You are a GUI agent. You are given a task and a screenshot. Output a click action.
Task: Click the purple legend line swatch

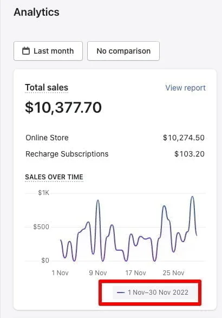121,293
